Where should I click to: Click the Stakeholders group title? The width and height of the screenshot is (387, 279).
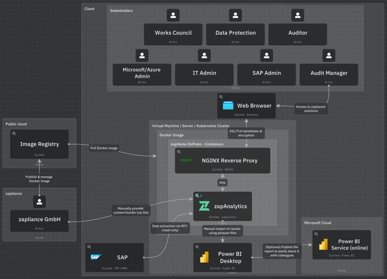121,10
